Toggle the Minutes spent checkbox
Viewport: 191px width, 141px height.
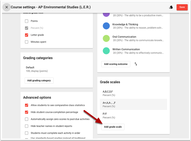coord(27,42)
